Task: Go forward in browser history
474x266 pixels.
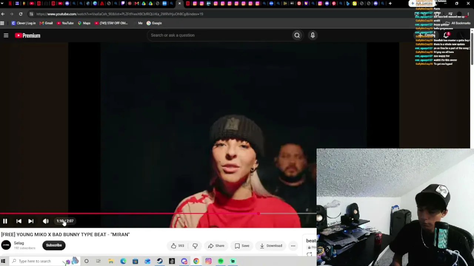Action: 12,14
